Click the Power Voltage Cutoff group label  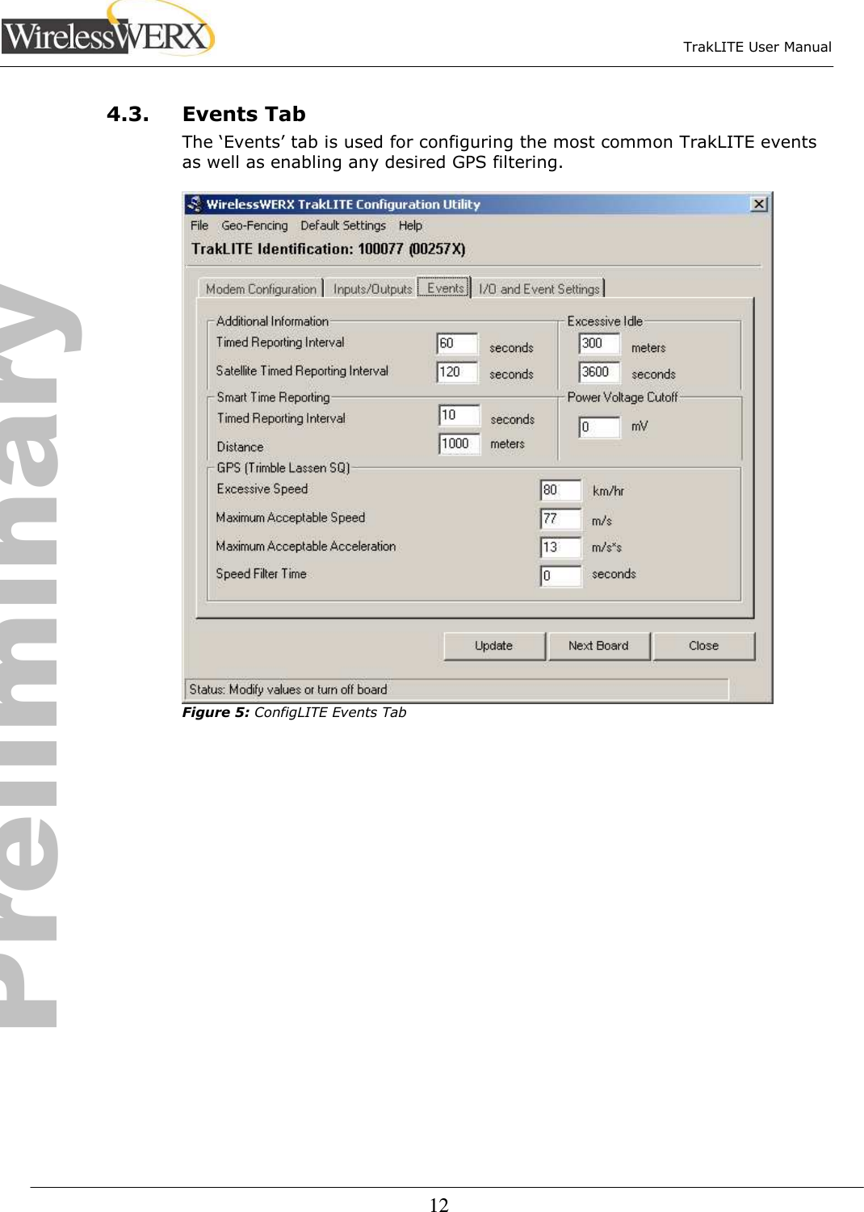[x=623, y=397]
